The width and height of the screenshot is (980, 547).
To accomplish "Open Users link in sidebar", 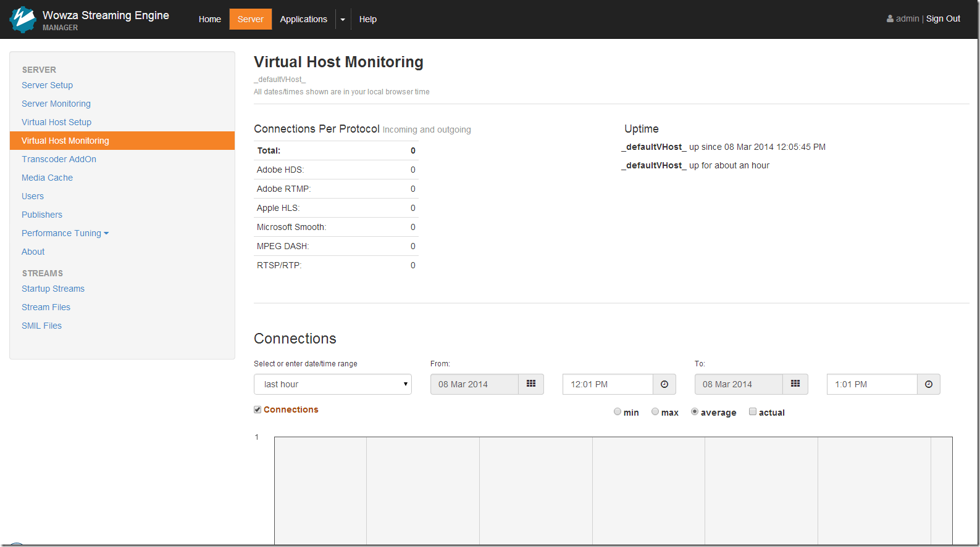I will click(33, 196).
